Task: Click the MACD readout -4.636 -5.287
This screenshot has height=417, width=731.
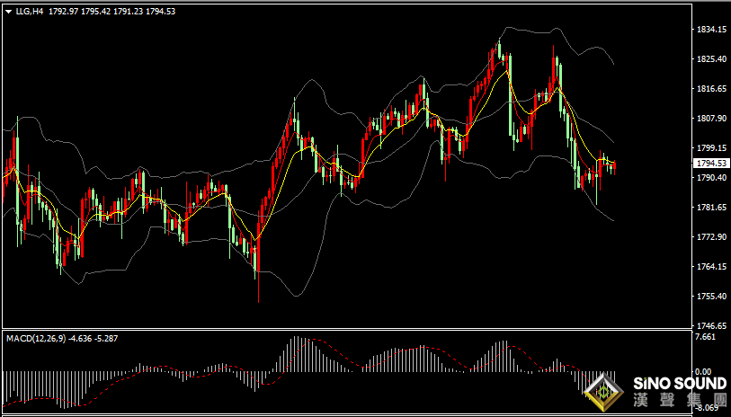Action: pos(94,339)
